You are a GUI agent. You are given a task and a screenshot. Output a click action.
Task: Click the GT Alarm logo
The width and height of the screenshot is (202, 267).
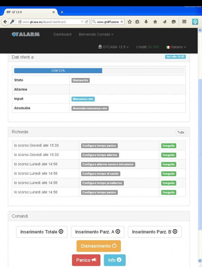[26, 34]
